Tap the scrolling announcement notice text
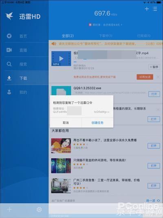This screenshot has width=163, height=218. [97, 44]
